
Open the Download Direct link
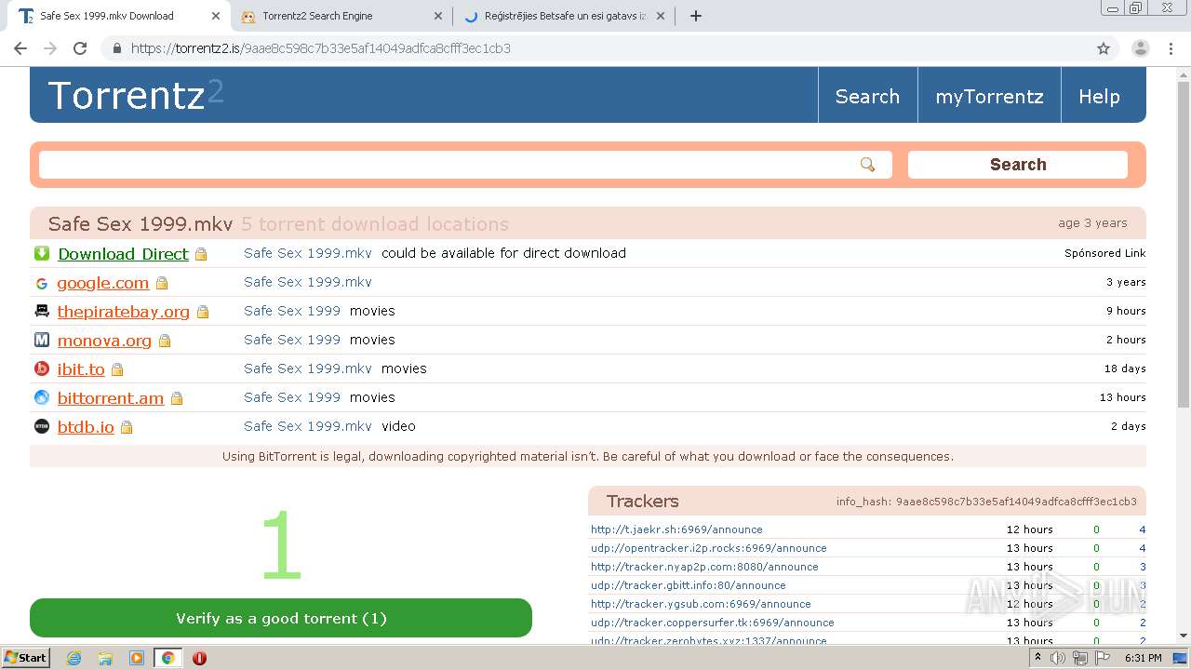click(x=123, y=254)
